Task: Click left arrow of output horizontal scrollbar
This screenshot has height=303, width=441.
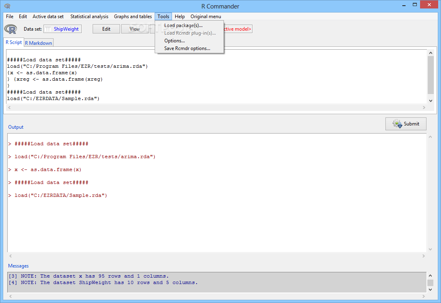Action: (10, 256)
